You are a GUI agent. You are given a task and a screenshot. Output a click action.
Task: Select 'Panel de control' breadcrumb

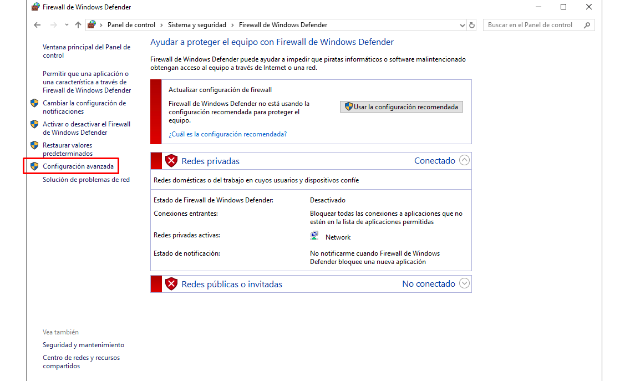(x=131, y=25)
